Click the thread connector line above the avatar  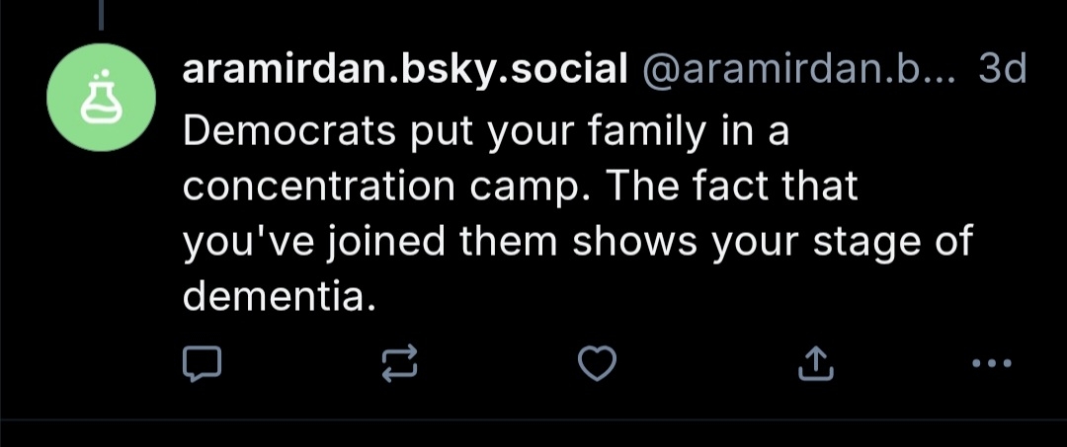100,15
